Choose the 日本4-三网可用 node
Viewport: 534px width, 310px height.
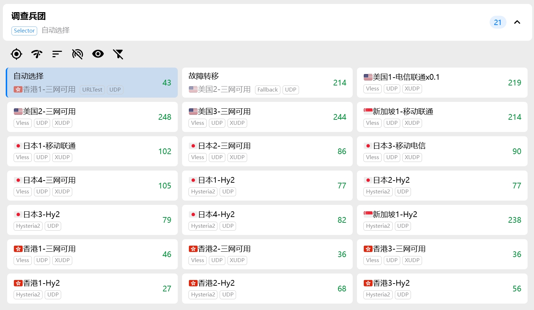point(92,186)
